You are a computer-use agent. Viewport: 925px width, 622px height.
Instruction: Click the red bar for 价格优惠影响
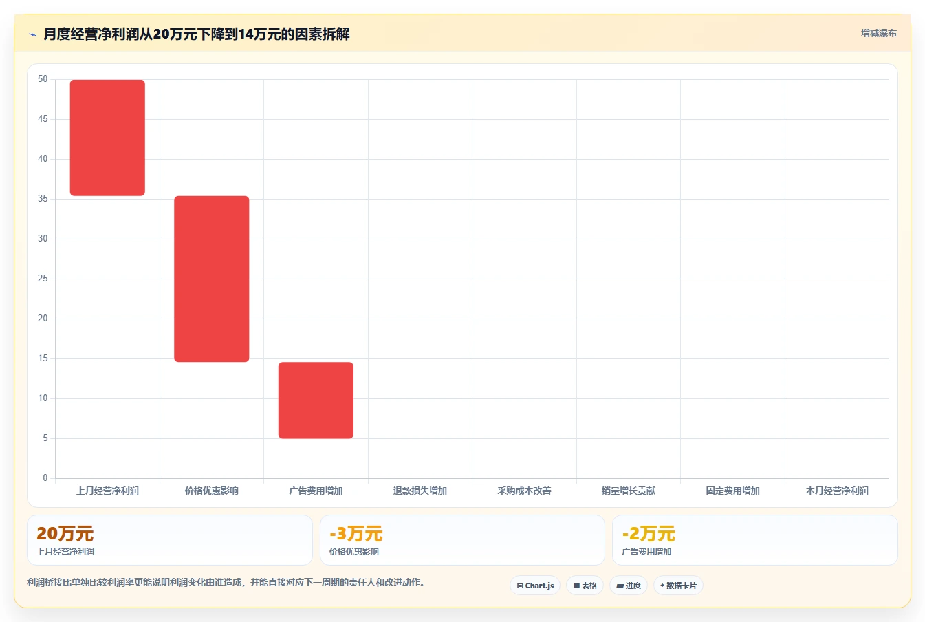click(212, 279)
